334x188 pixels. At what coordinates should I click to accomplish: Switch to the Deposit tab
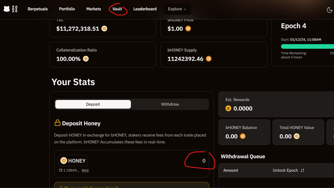pos(93,104)
